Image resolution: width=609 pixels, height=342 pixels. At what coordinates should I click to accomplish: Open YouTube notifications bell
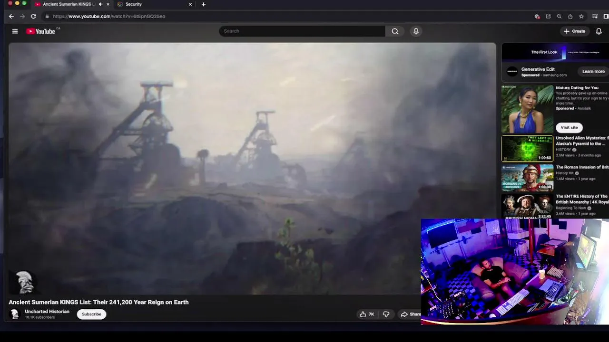click(599, 31)
